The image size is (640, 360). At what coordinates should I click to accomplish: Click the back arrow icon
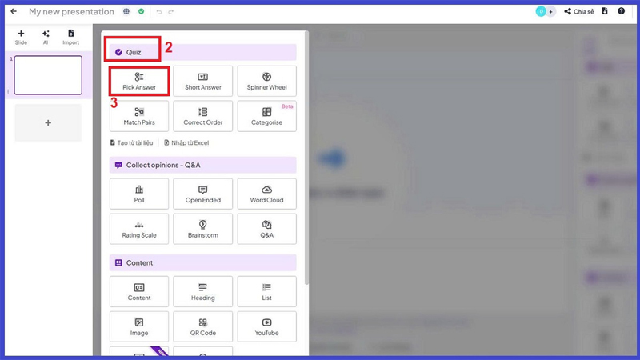tap(14, 12)
